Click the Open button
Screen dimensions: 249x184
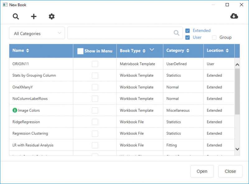(x=202, y=171)
